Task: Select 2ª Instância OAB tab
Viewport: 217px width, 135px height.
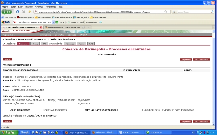Action: click(91, 44)
